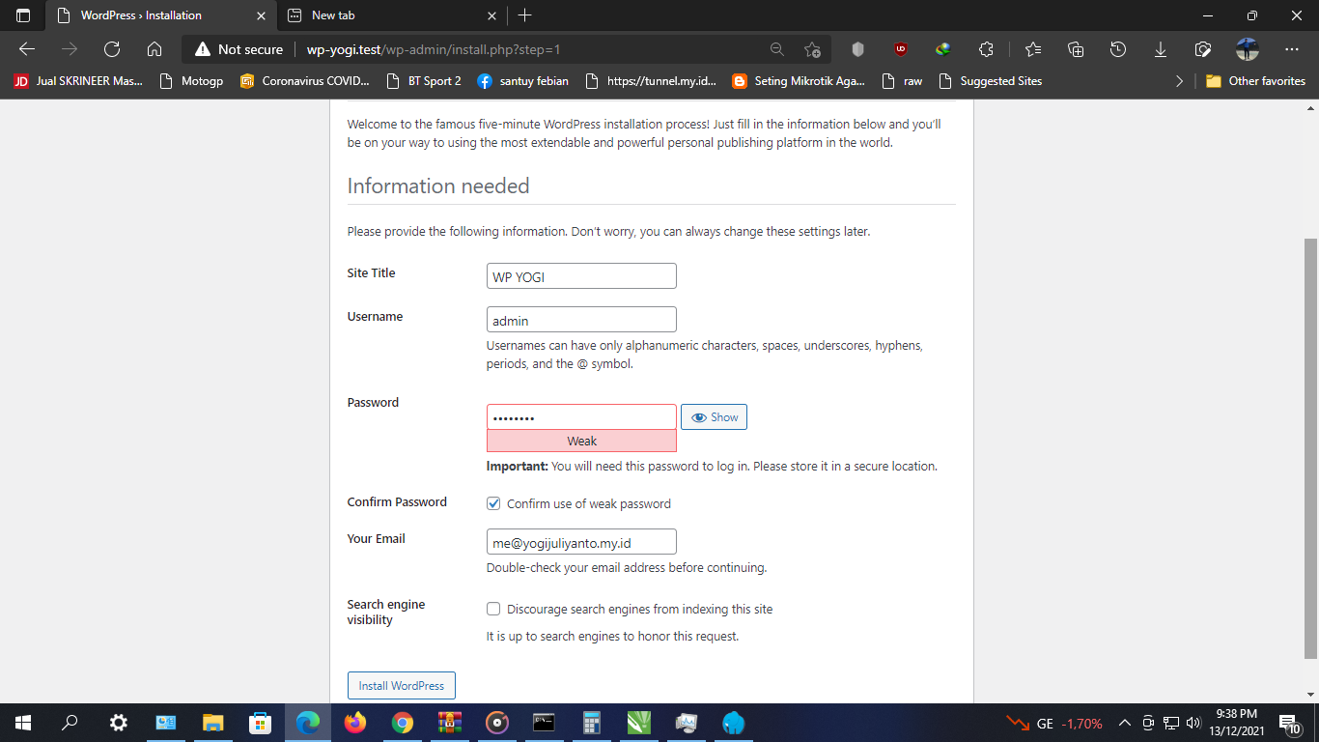Image resolution: width=1319 pixels, height=742 pixels.
Task: Click the GE -1,70% stock widget
Action: pos(1054,723)
